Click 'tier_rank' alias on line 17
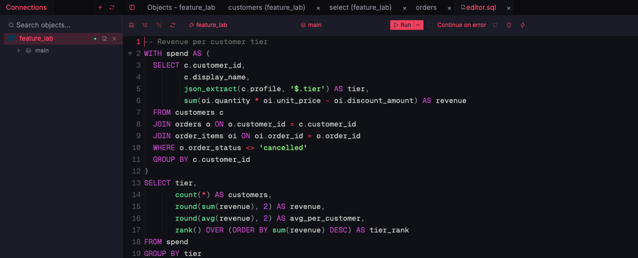This screenshot has width=638, height=258. (x=389, y=230)
